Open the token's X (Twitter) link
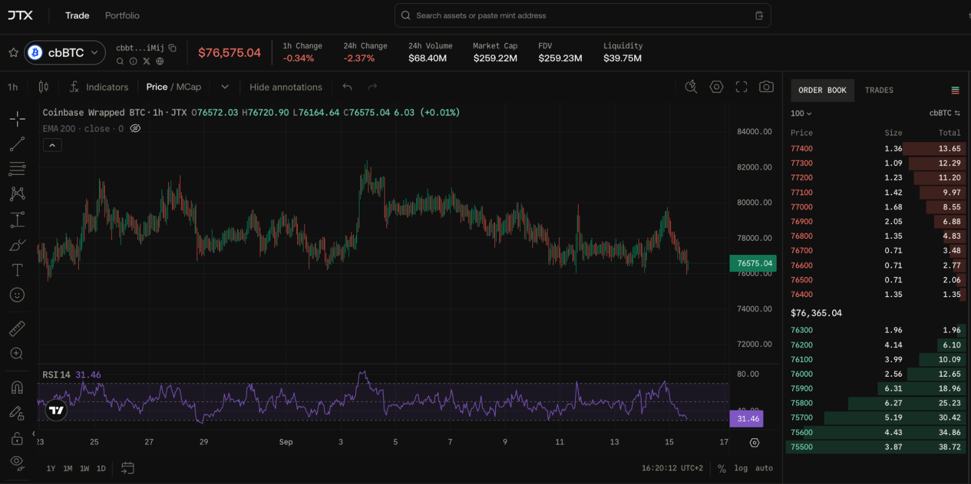This screenshot has width=971, height=484. point(147,61)
